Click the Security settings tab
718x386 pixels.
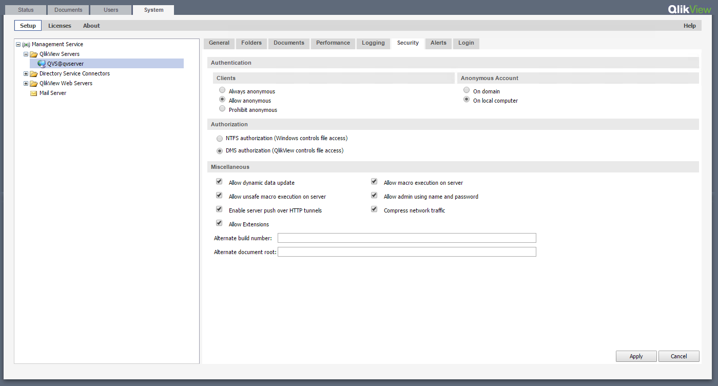pos(408,43)
